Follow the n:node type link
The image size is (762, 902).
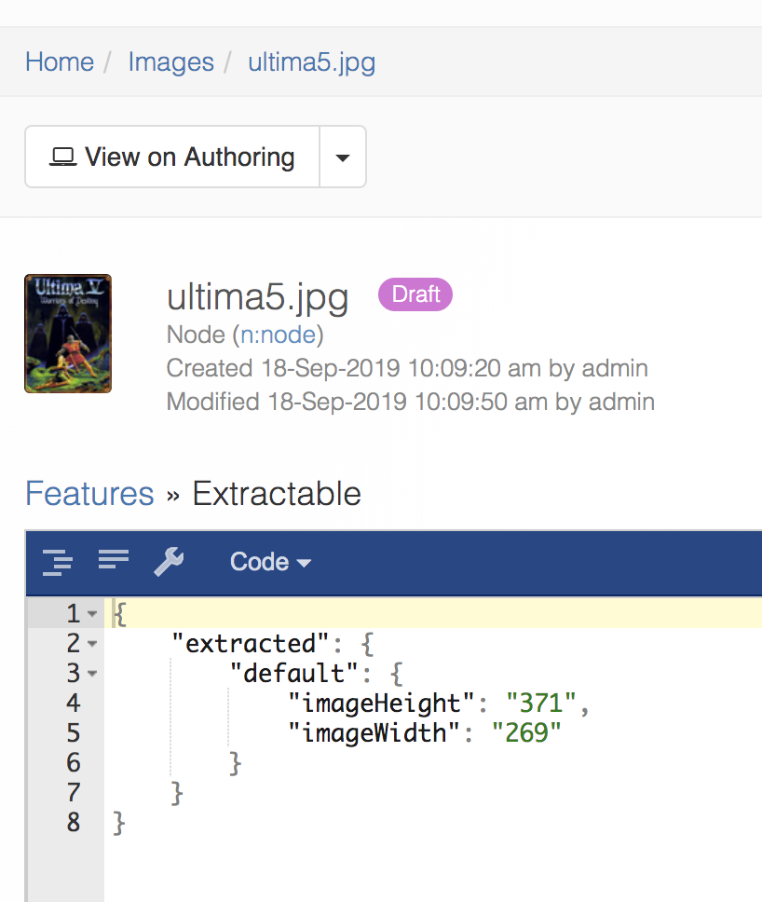pyautogui.click(x=280, y=335)
